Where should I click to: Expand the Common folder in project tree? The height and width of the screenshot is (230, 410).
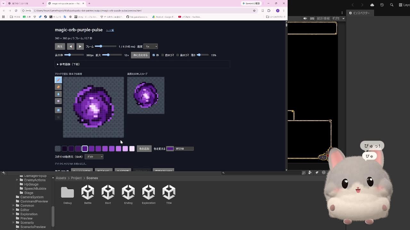[14, 205]
